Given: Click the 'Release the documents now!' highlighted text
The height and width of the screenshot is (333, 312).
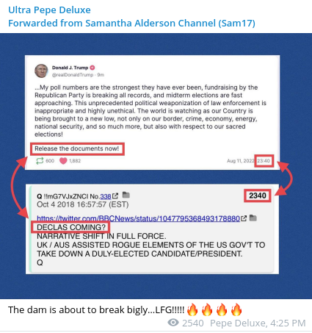Looking at the screenshot, I should coord(77,149).
